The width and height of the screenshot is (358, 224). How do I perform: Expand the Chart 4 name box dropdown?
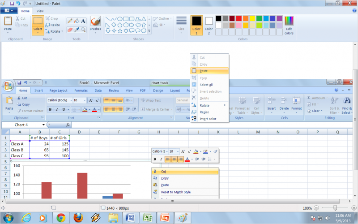pyautogui.click(x=43, y=125)
